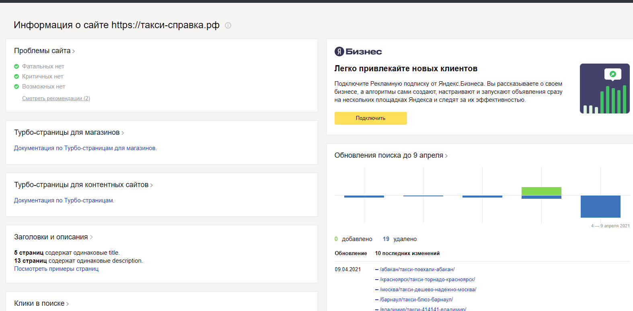Click the 10 последних изменений column header
This screenshot has width=633, height=311.
click(x=407, y=253)
